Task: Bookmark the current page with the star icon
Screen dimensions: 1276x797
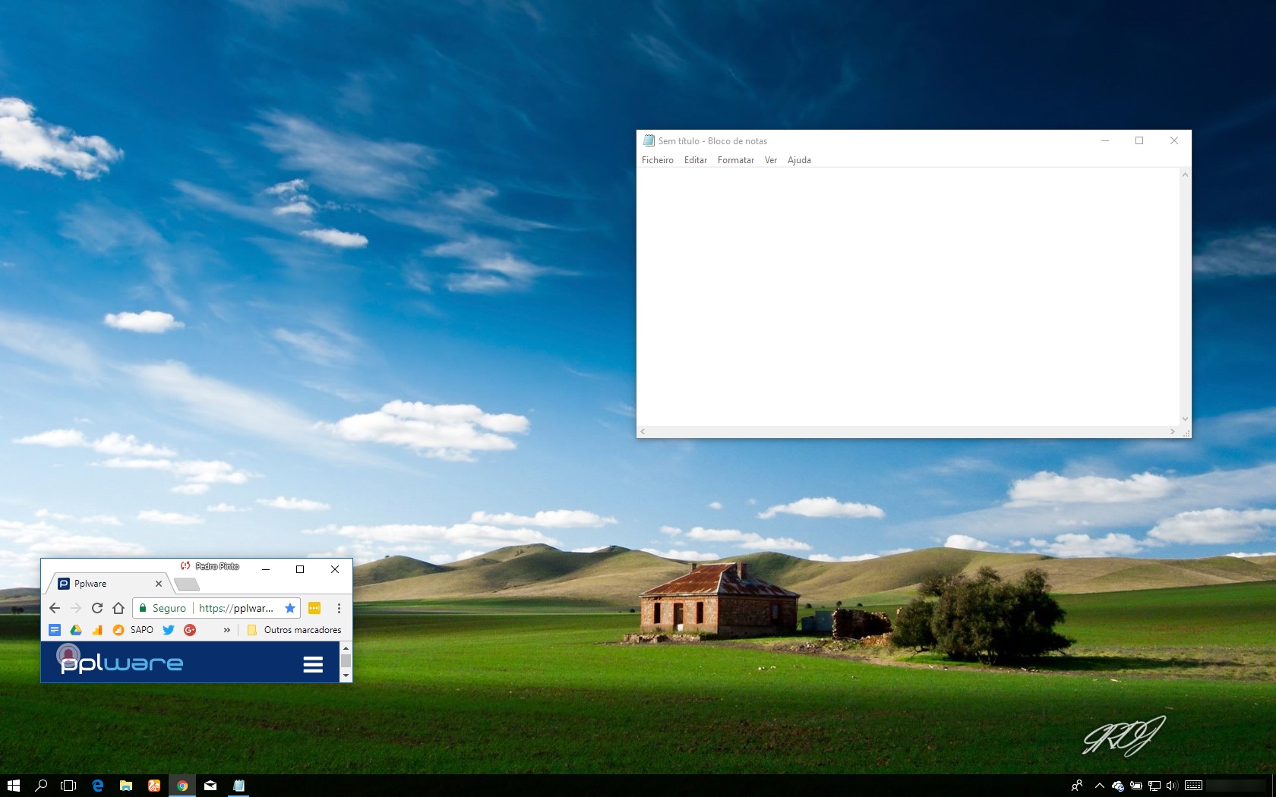Action: click(290, 608)
